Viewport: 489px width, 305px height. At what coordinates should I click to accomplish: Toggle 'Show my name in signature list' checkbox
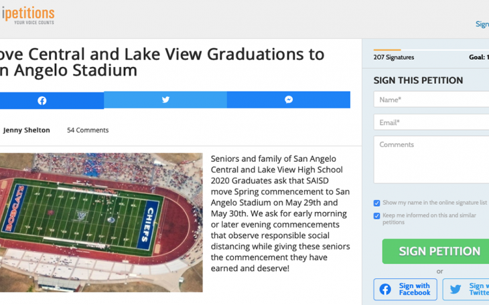376,203
